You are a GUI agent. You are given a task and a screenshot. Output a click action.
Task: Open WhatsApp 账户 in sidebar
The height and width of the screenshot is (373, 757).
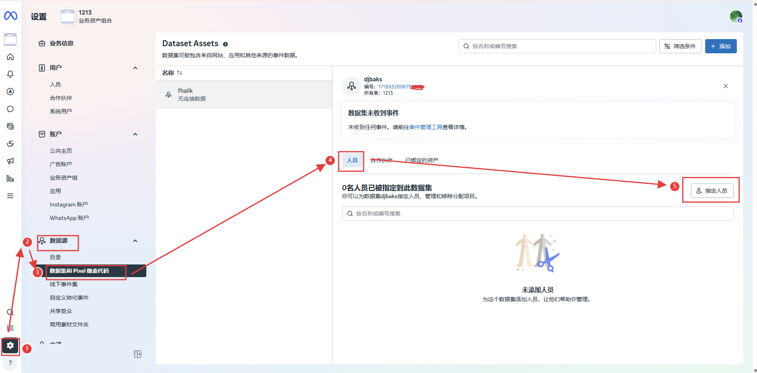[x=69, y=218]
